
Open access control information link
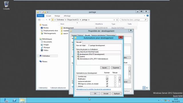click(x=94, y=89)
